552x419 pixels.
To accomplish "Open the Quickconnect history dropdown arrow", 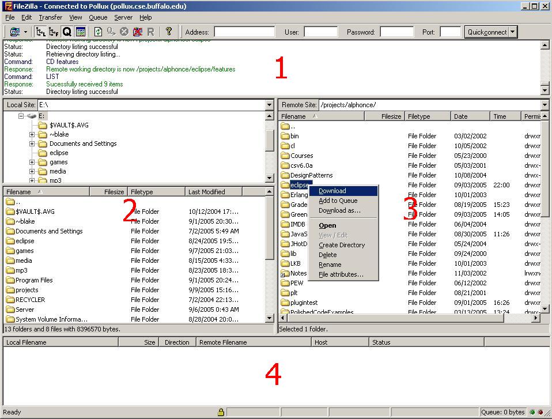I will click(513, 32).
